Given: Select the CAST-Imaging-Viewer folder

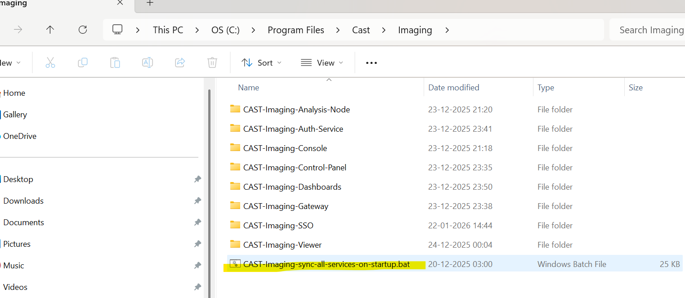Looking at the screenshot, I should point(282,245).
